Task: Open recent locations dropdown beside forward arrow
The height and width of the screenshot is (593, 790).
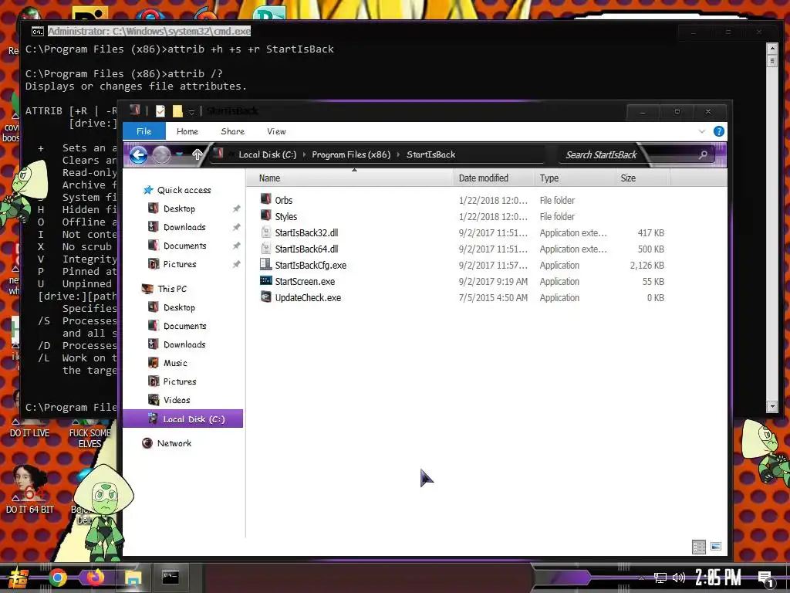Action: (179, 154)
